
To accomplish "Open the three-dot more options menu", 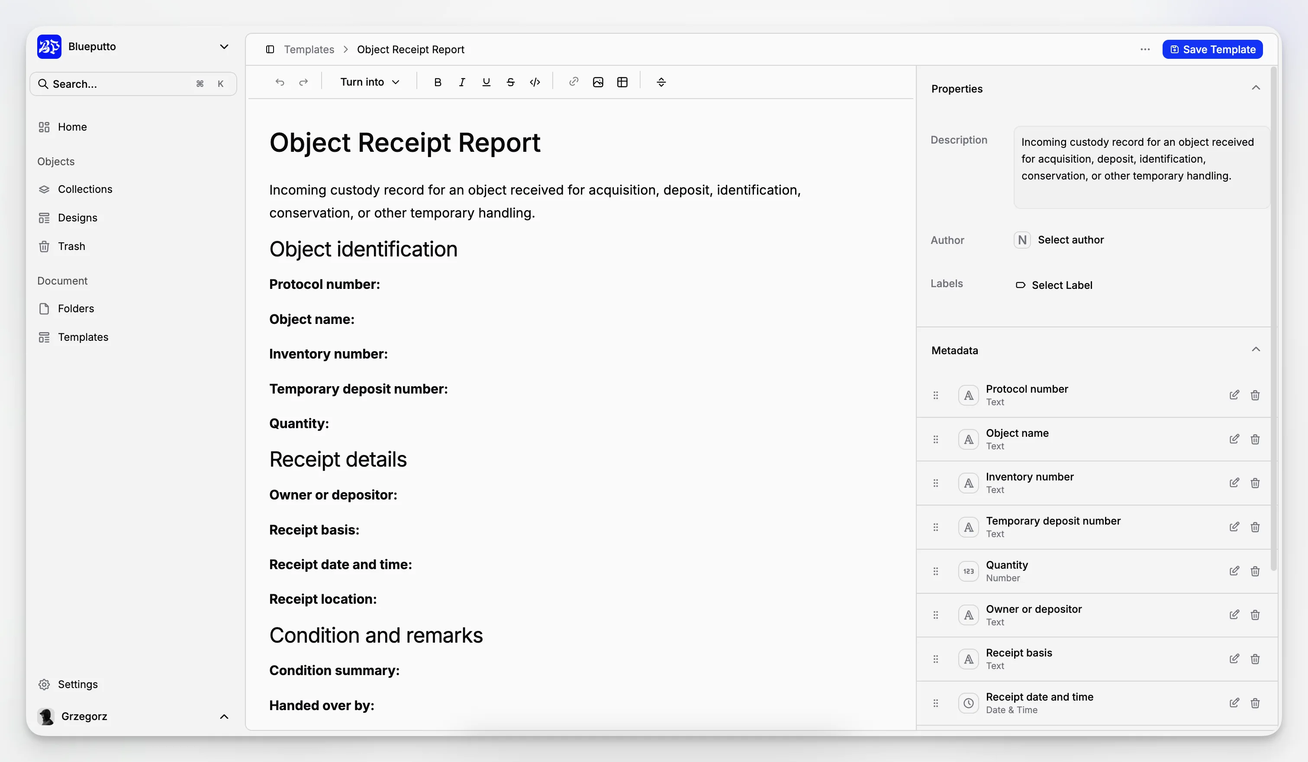I will 1145,49.
